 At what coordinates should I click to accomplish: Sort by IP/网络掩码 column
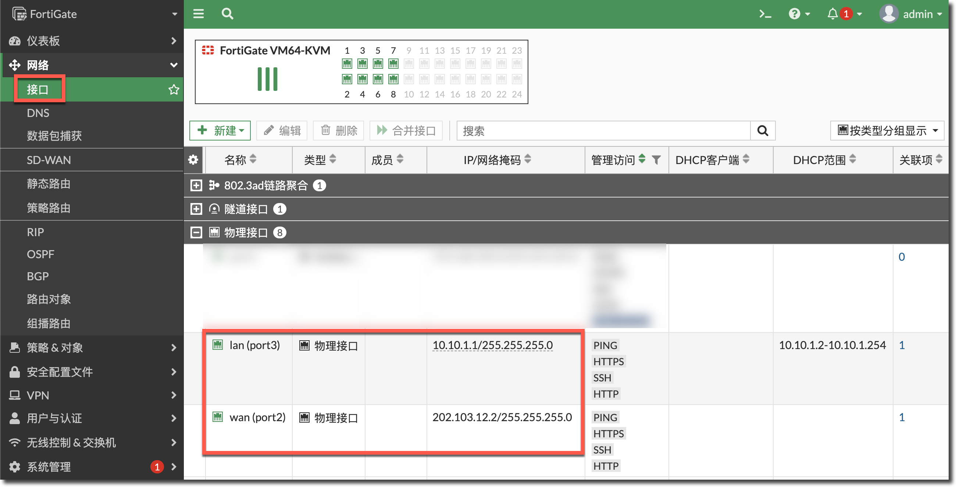[x=528, y=159]
